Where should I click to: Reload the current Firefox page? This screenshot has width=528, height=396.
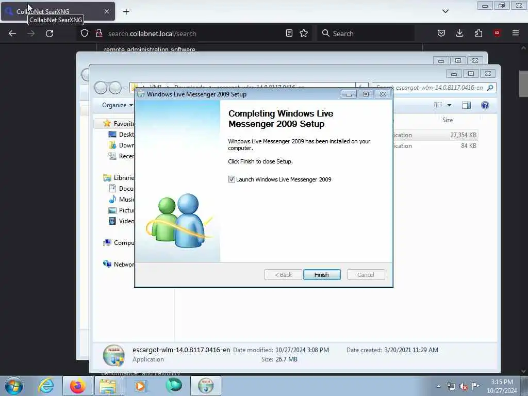tap(49, 34)
